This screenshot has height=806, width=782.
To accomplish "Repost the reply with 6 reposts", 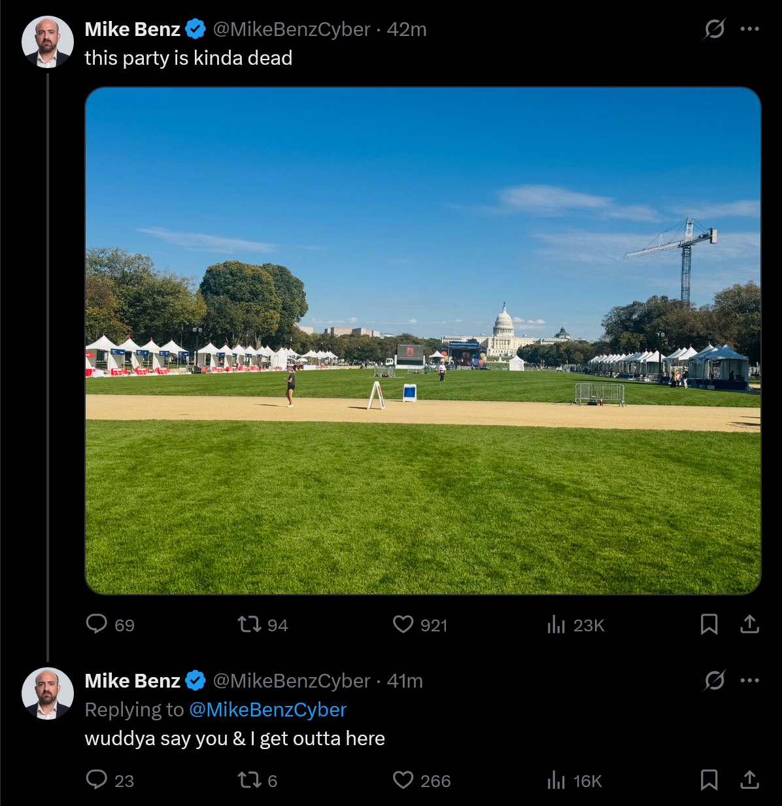I will pyautogui.click(x=249, y=780).
